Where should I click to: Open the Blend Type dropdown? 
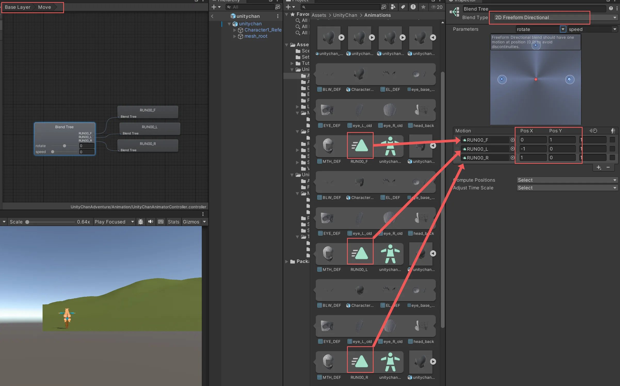tap(555, 18)
